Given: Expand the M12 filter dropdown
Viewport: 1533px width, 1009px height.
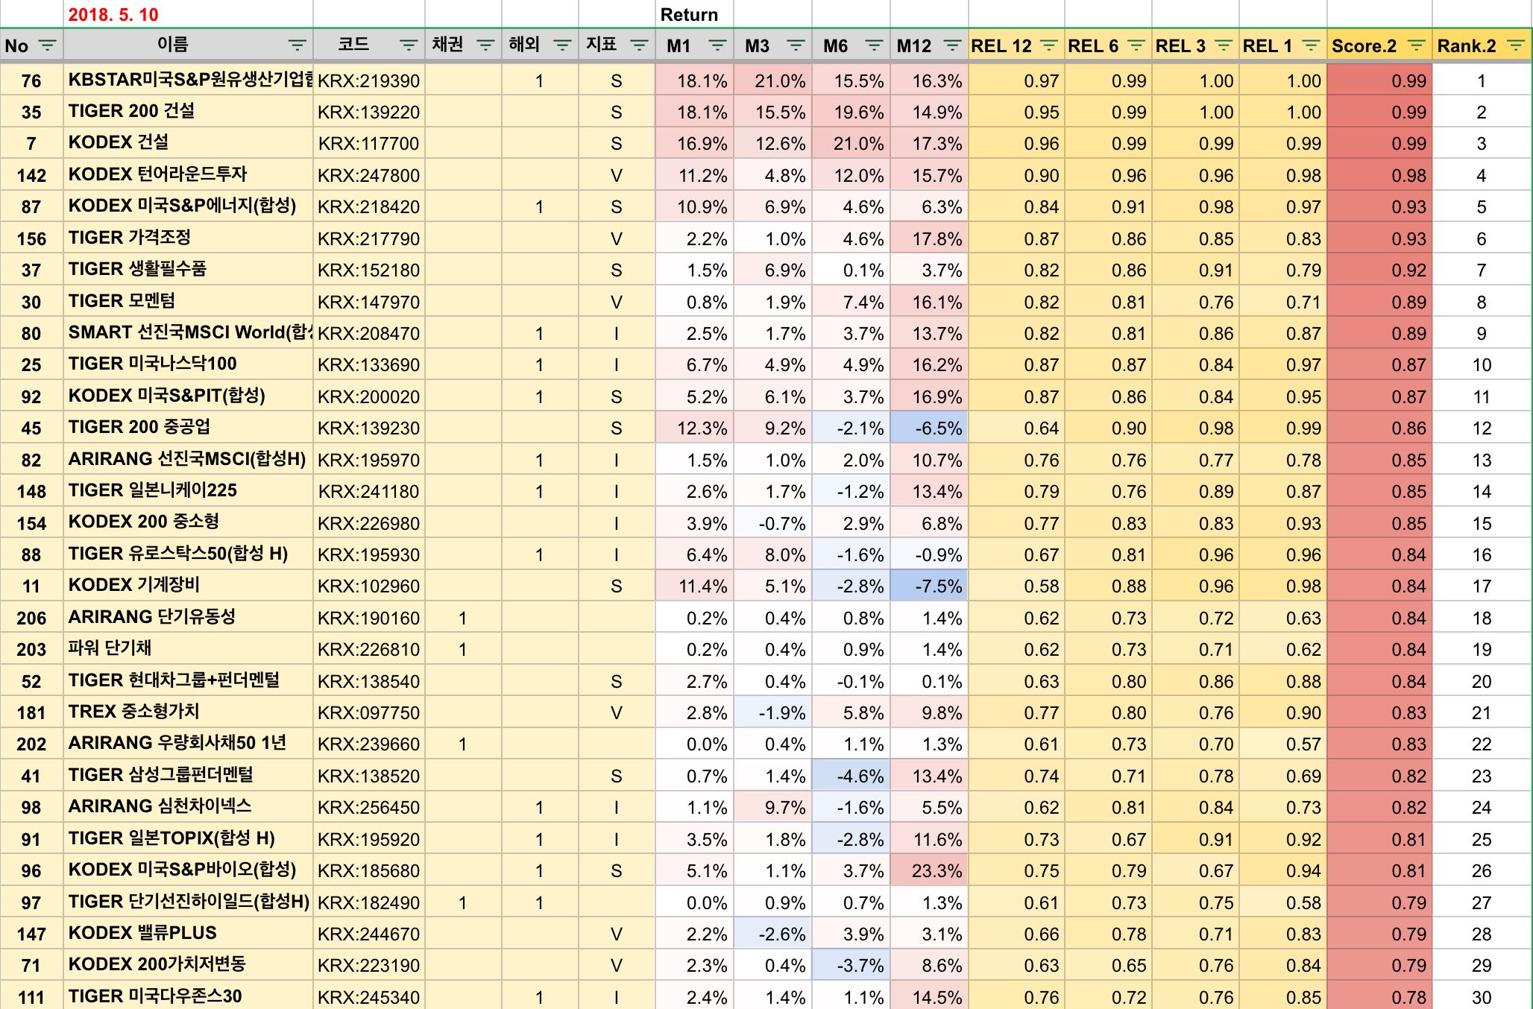Looking at the screenshot, I should coord(952,45).
